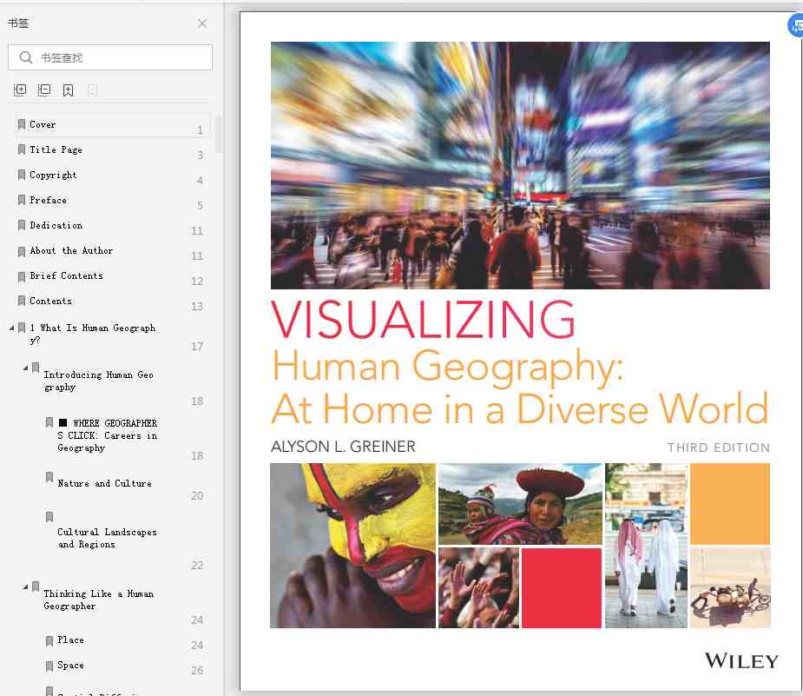This screenshot has width=803, height=696.
Task: Click the magnifier icon in bookmark search
Action: pos(25,57)
